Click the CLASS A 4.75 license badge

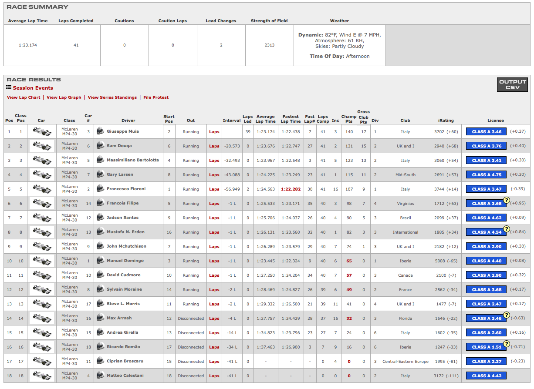pos(486,174)
